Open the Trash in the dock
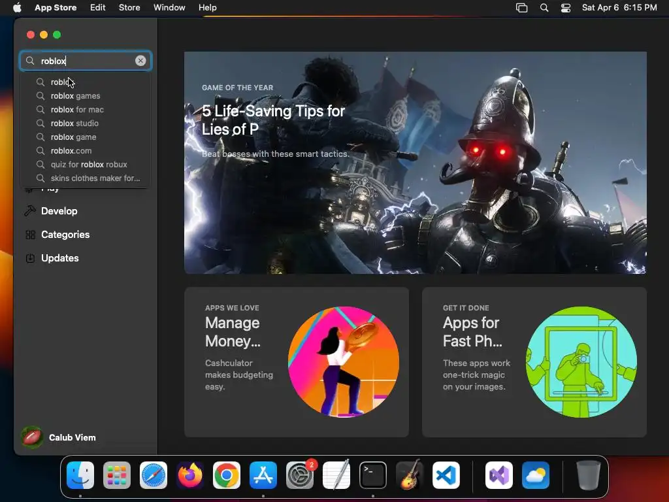Viewport: 669px width, 502px height. 589,475
